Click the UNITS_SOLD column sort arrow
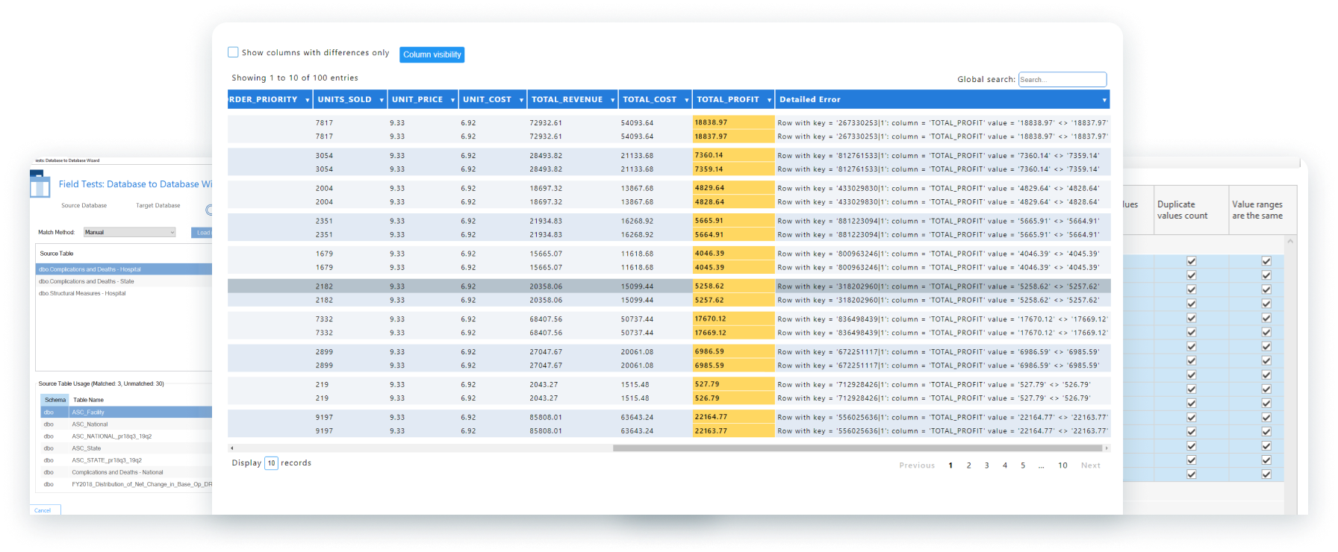The height and width of the screenshot is (552, 1338). (x=382, y=100)
